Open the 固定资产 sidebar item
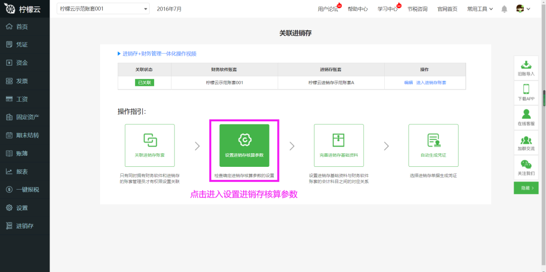This screenshot has height=272, width=546. pos(25,117)
